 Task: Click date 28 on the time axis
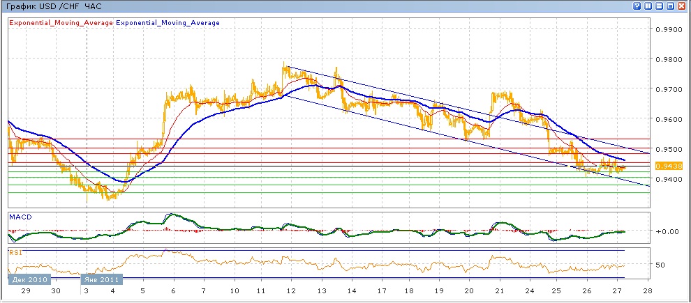pos(646,290)
